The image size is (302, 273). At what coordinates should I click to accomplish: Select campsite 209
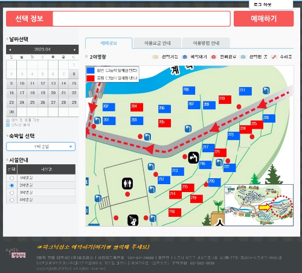(x=209, y=105)
